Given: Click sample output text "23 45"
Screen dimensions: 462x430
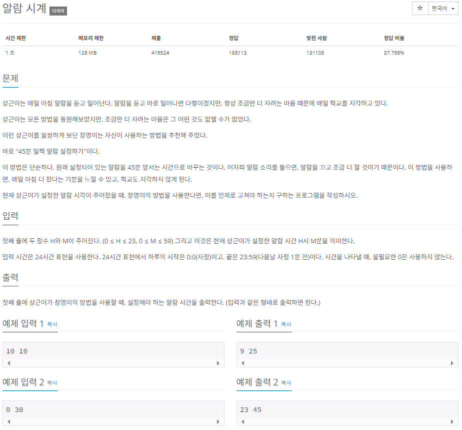Looking at the screenshot, I should pos(250,410).
